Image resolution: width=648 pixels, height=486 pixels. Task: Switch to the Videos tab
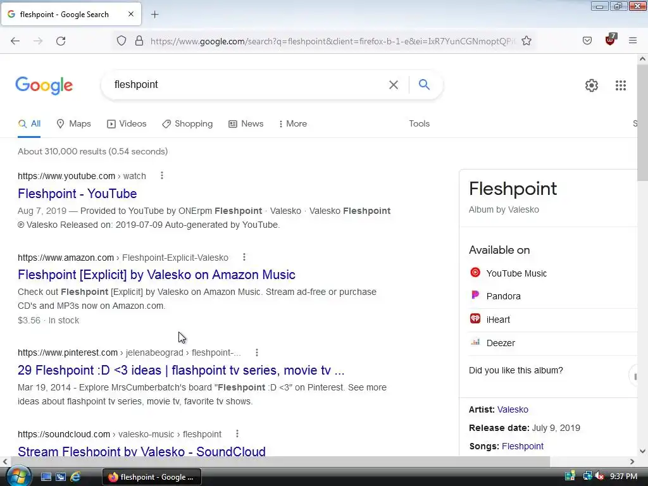click(127, 123)
